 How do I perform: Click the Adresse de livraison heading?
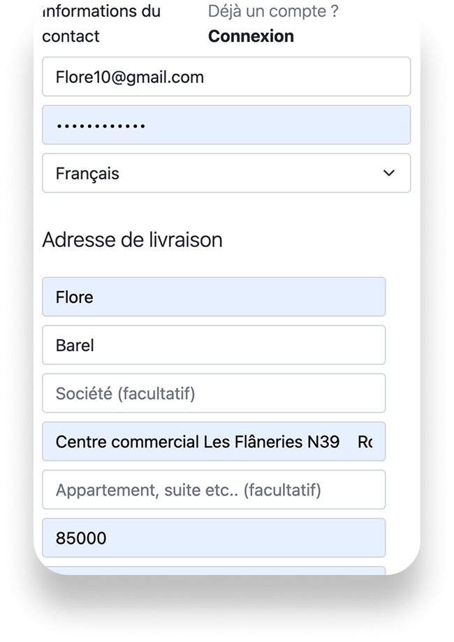132,239
